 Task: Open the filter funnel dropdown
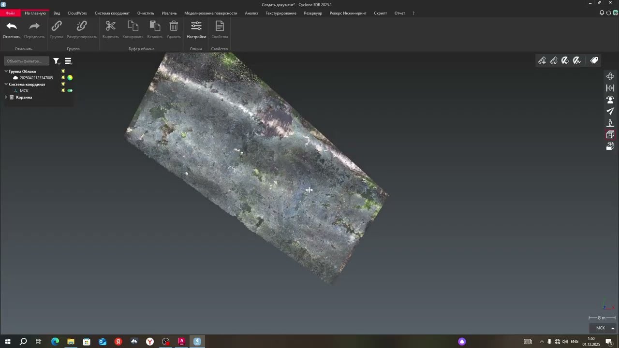pyautogui.click(x=57, y=61)
